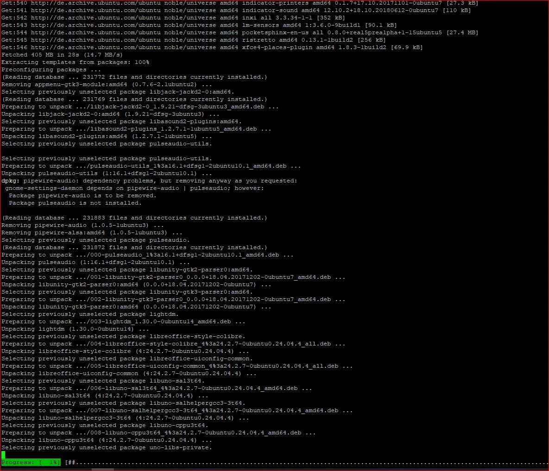549x471 pixels.
Task: Click the 'Get:543' lm-sensors line
Action: coord(199,25)
